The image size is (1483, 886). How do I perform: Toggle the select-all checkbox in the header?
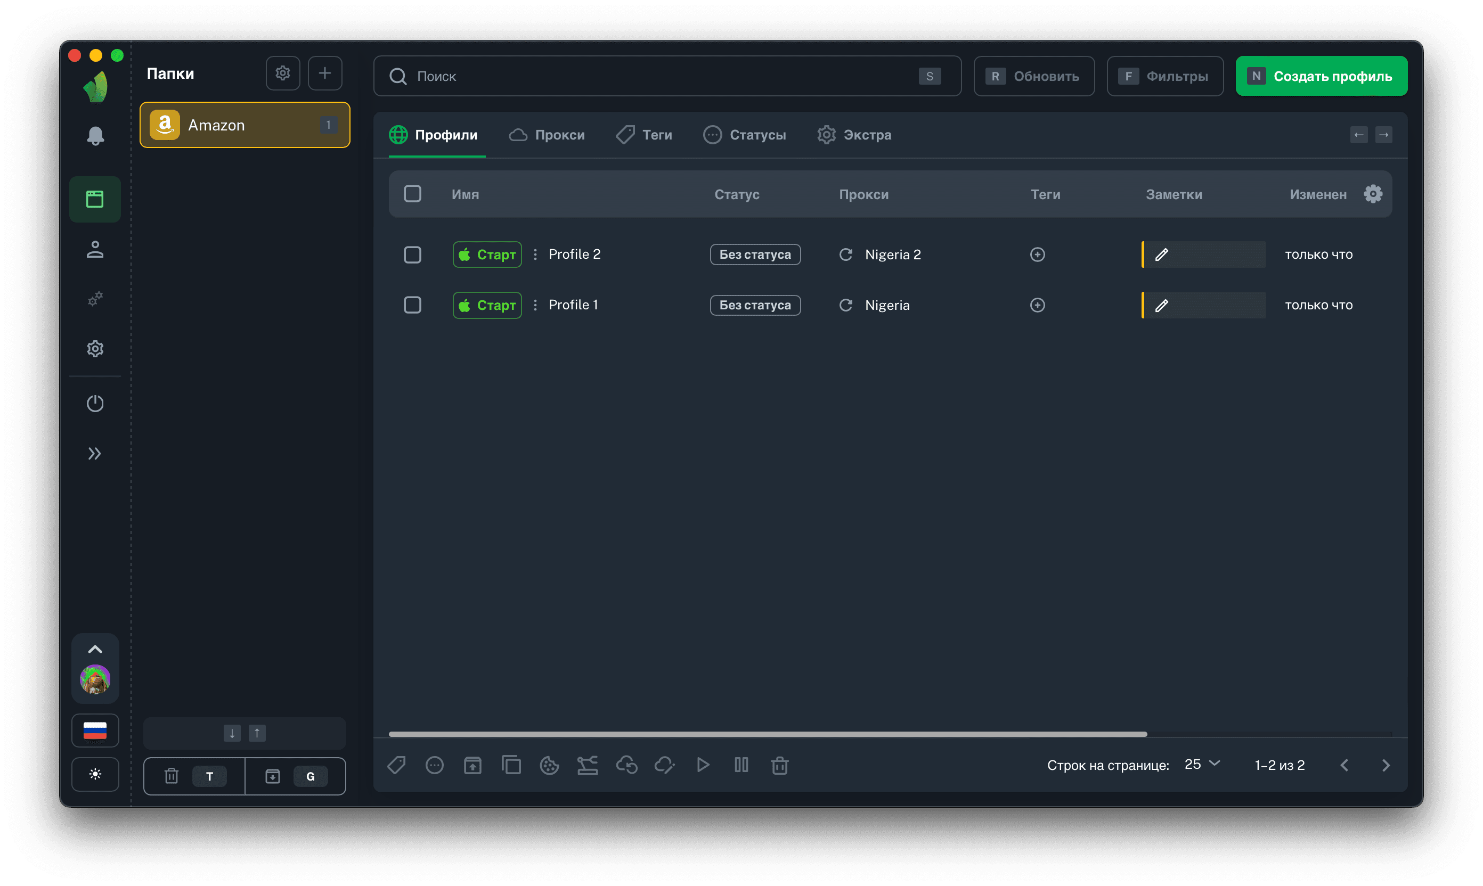click(x=413, y=194)
